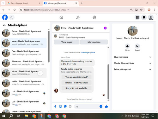Go back one page in the browser

coord(3,10)
